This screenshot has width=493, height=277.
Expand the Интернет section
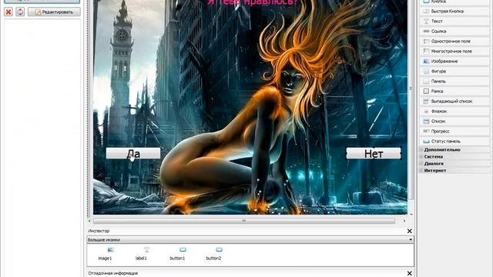[421, 171]
